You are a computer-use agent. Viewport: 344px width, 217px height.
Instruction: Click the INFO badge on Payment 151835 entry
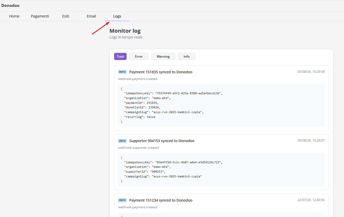[122, 72]
